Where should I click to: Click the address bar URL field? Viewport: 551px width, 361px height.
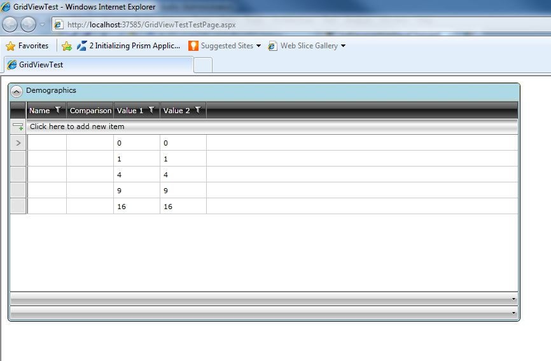coord(302,25)
